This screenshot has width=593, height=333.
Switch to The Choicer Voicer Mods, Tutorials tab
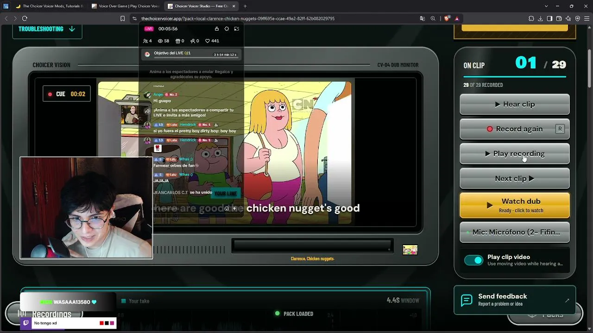(x=49, y=6)
